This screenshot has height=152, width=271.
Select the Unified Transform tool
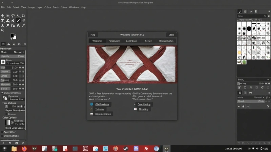(2, 21)
